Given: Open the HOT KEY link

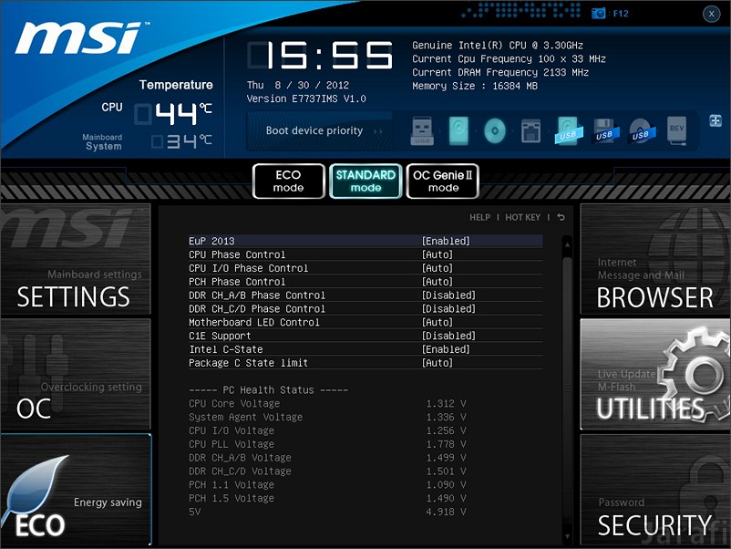Looking at the screenshot, I should point(522,217).
